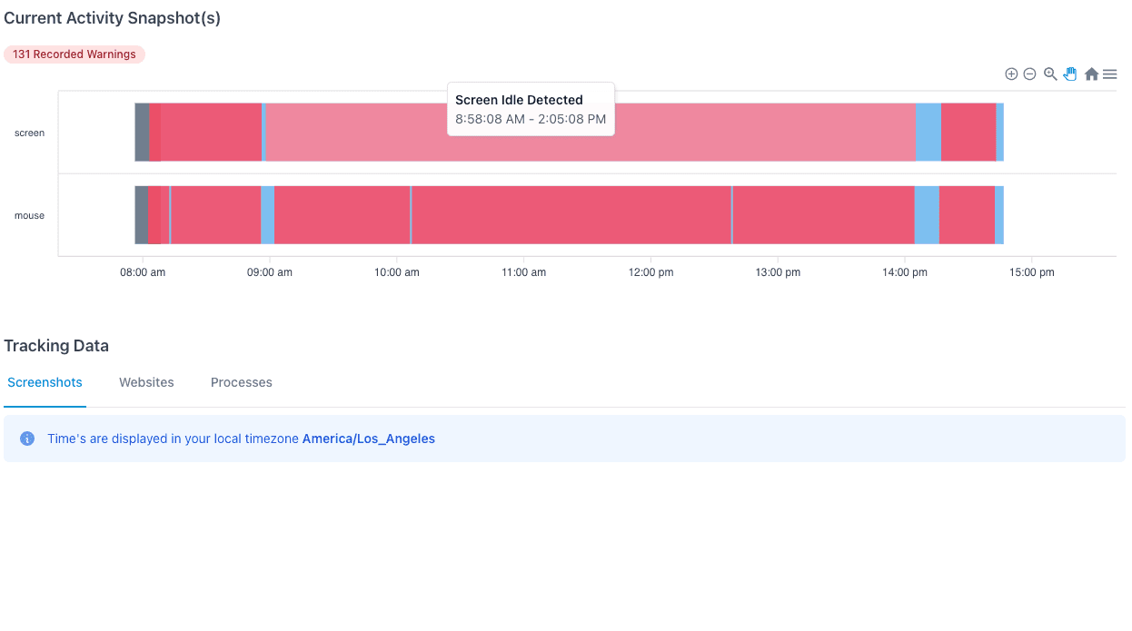This screenshot has height=631, width=1132.
Task: Activate the selection zoom magnifier tool
Action: point(1050,74)
